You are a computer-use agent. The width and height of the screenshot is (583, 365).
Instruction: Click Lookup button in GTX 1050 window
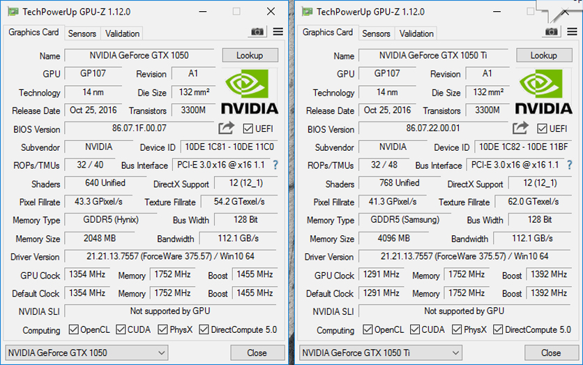tap(250, 55)
